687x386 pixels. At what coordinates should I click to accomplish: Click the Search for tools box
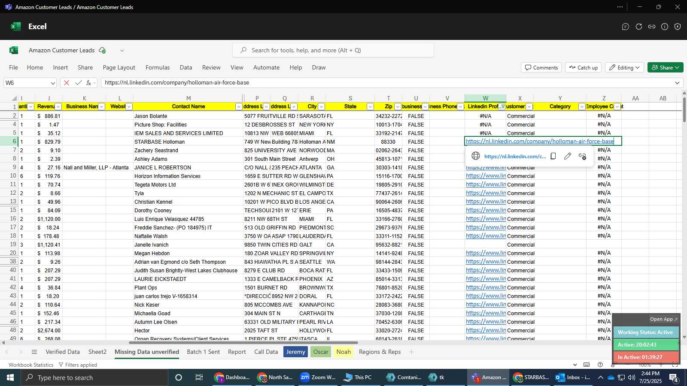pos(333,50)
